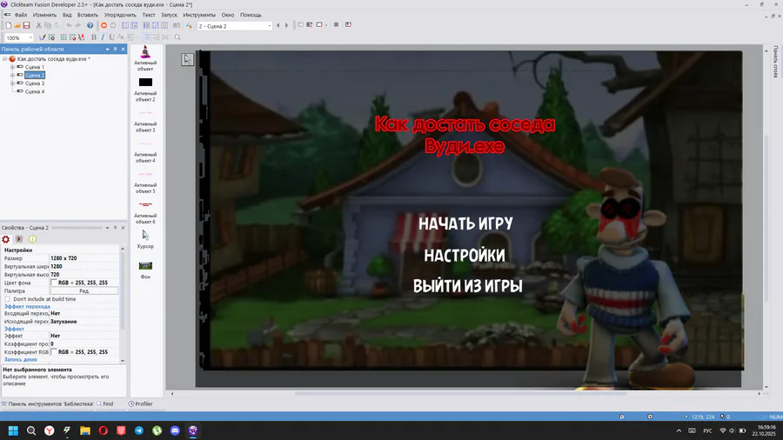Go to next scene with right arrow
Image resolution: width=783 pixels, height=440 pixels.
click(x=286, y=25)
